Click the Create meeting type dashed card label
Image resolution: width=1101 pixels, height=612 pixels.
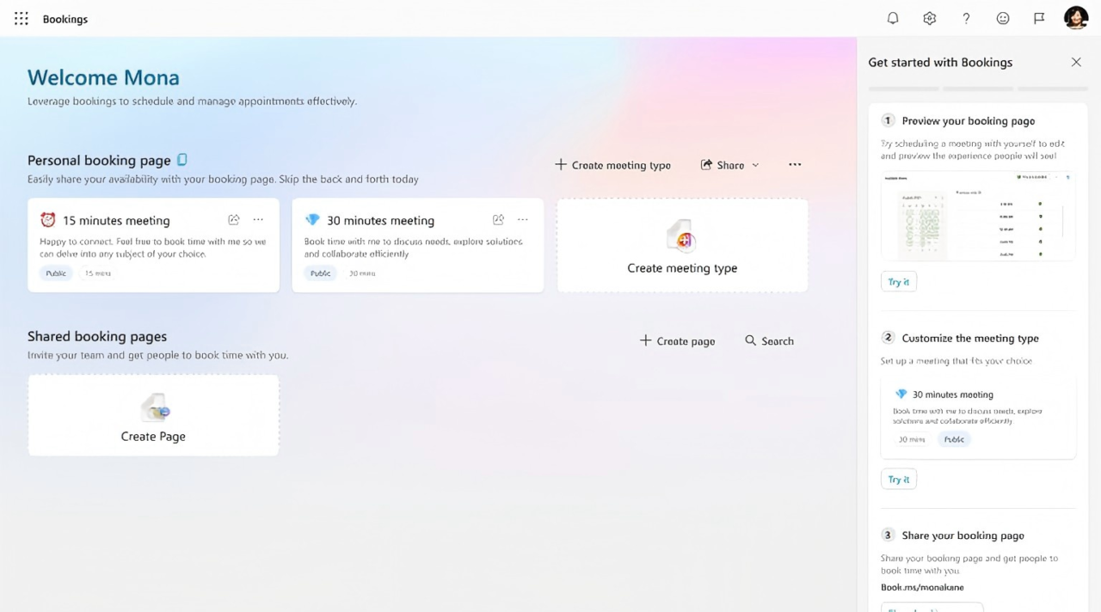[x=682, y=268]
